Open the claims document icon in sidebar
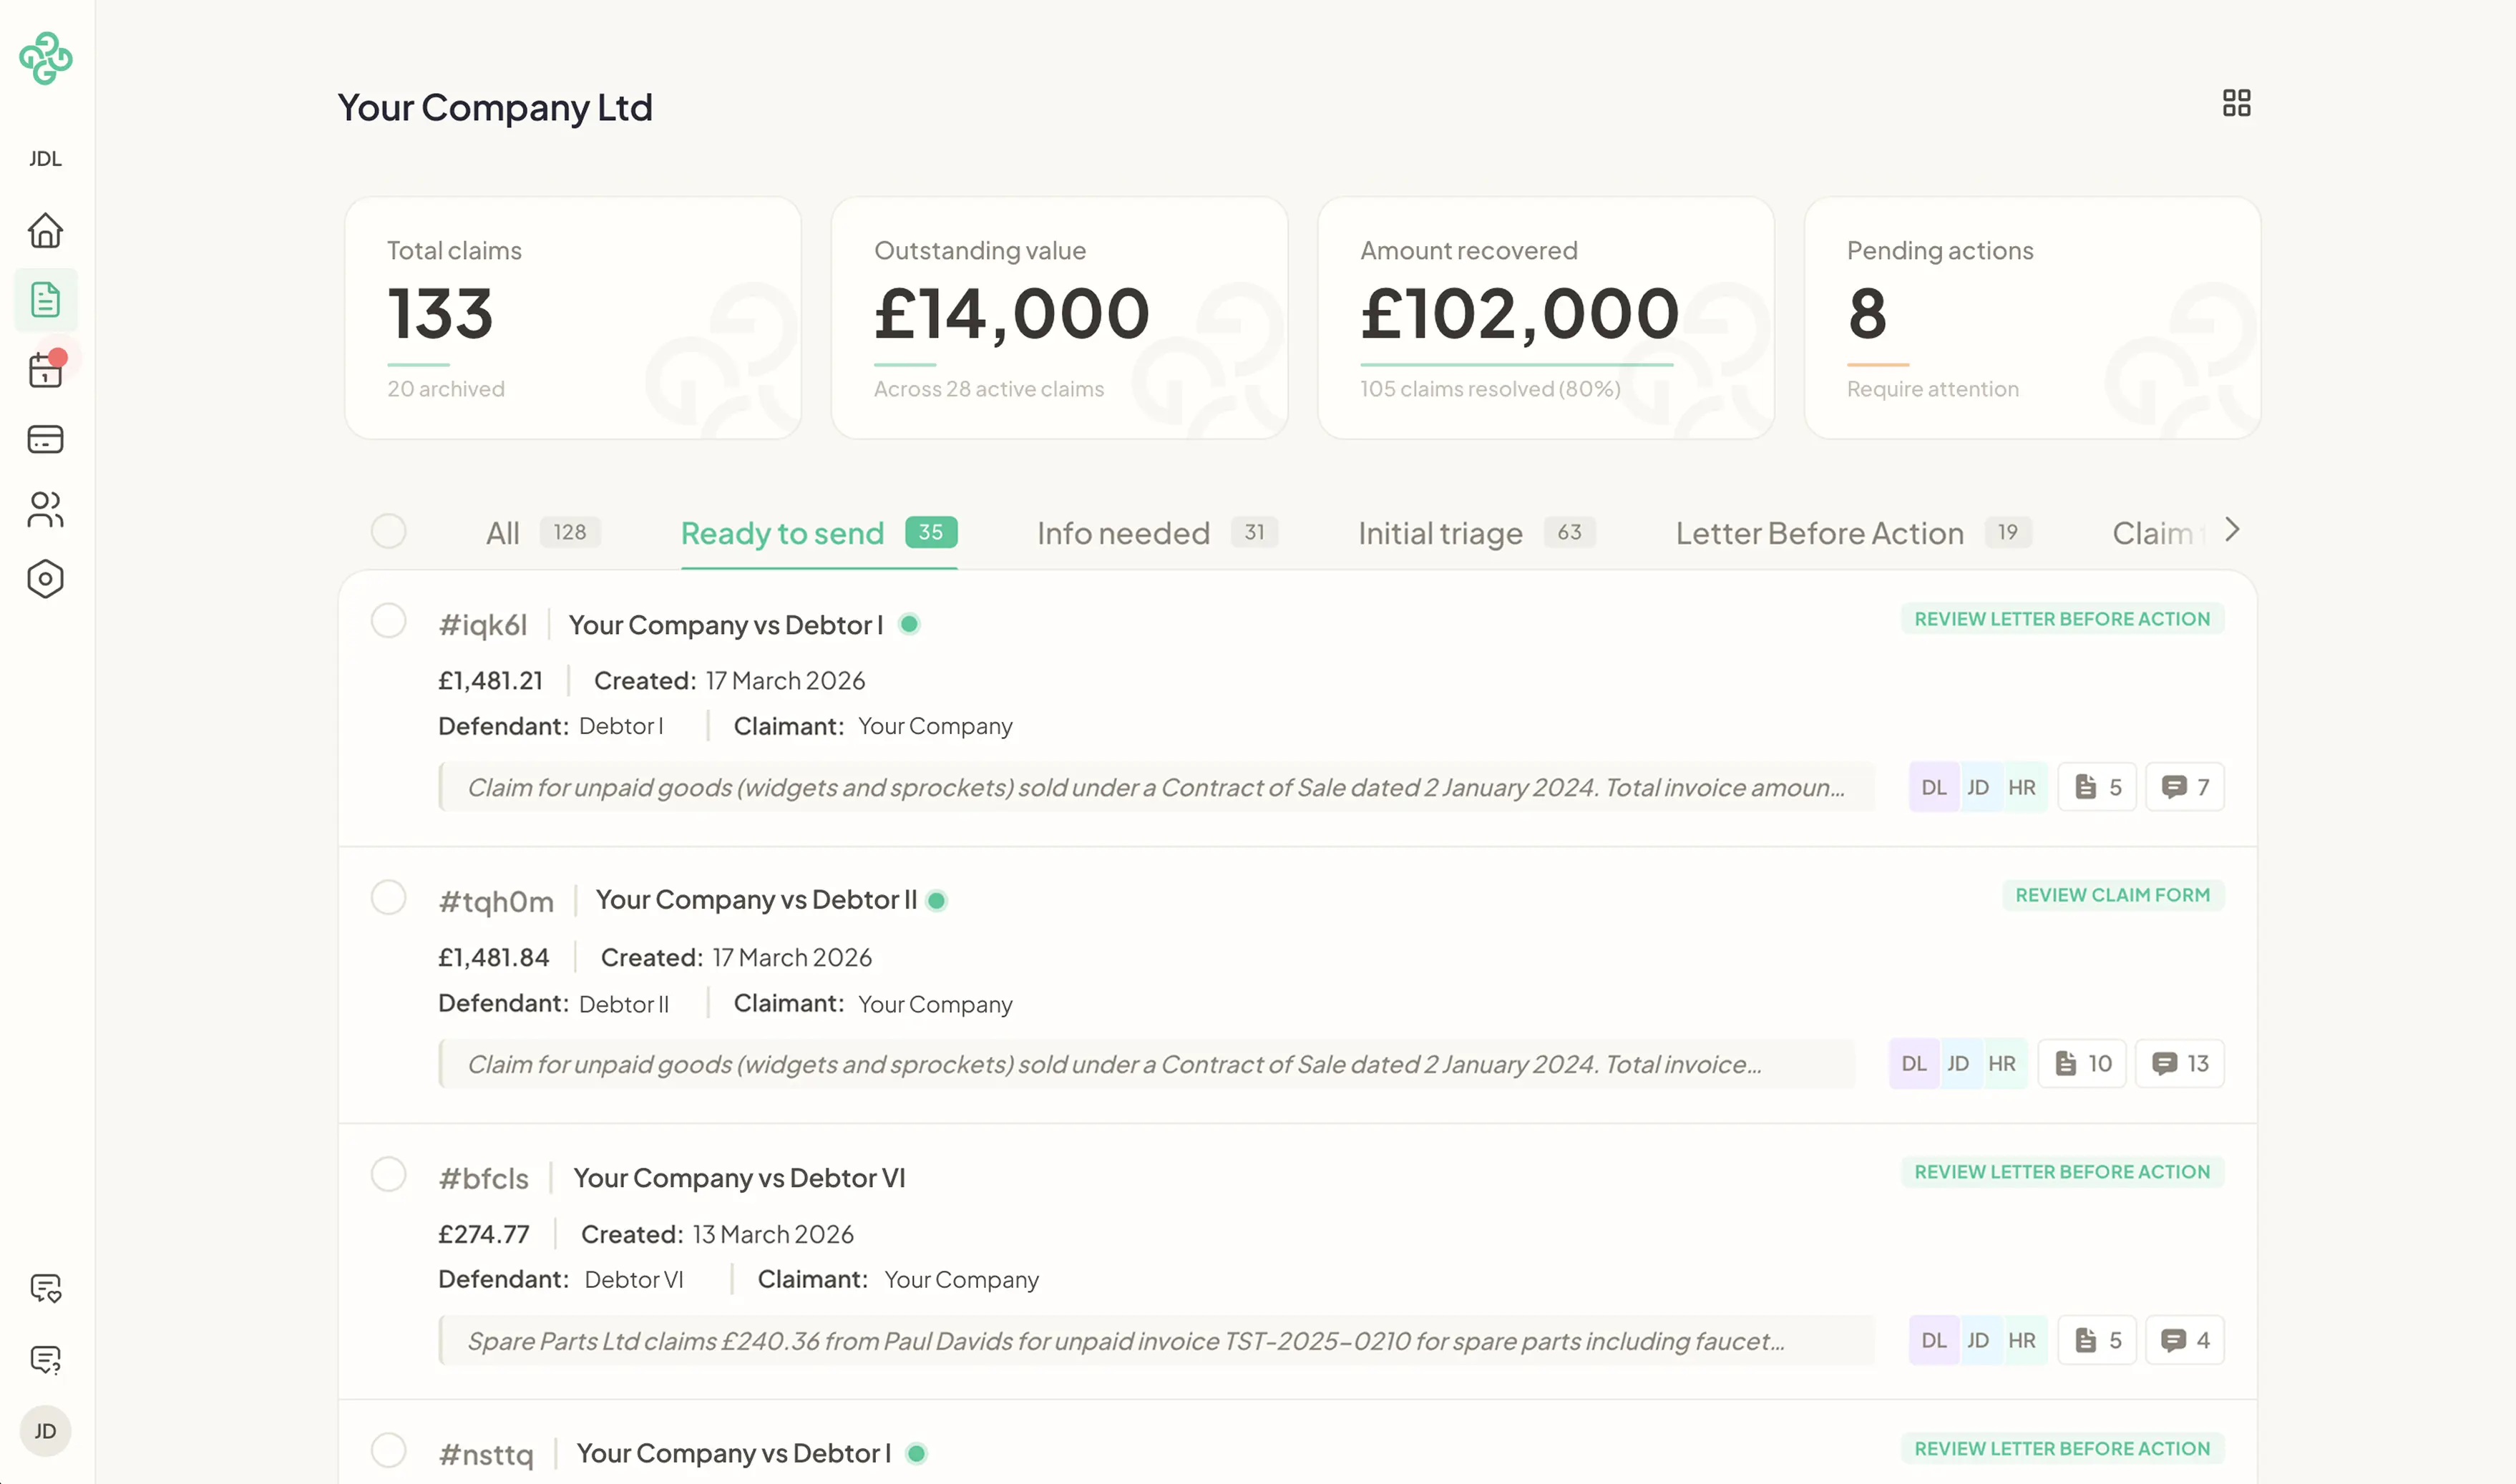2516x1484 pixels. point(45,300)
